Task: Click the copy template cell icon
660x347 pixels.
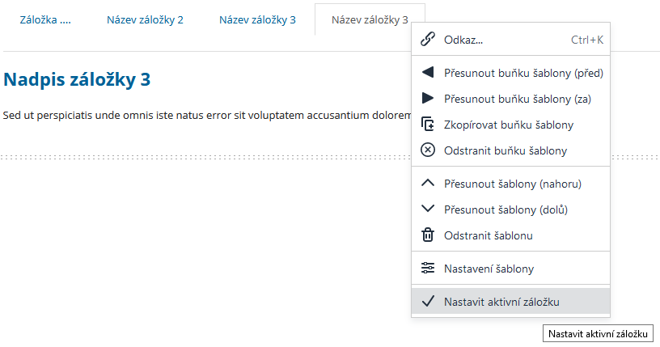Action: pos(429,125)
